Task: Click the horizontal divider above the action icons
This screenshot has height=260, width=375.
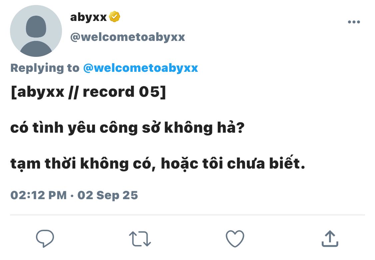Action: click(187, 215)
